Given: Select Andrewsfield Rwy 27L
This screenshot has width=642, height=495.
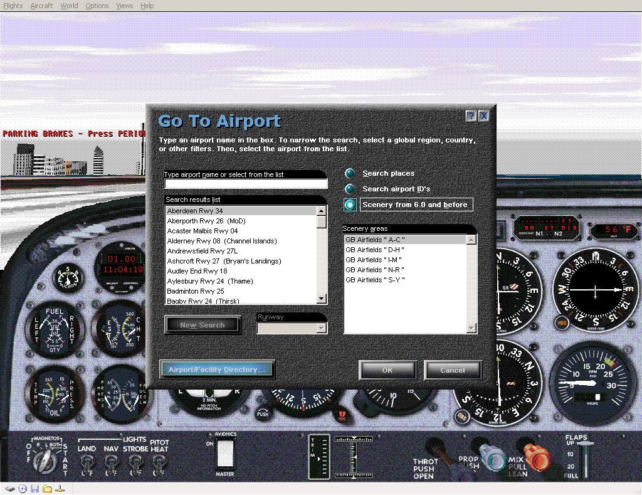Looking at the screenshot, I should tap(241, 251).
